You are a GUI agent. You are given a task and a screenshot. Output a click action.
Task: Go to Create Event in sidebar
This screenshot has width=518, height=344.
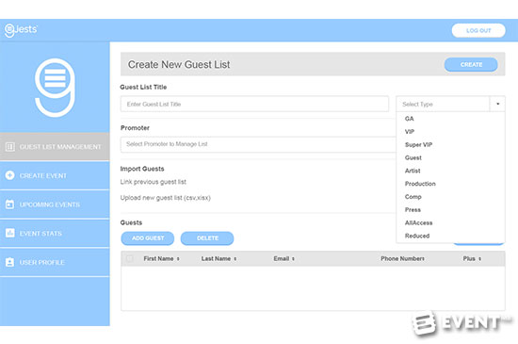click(x=55, y=175)
